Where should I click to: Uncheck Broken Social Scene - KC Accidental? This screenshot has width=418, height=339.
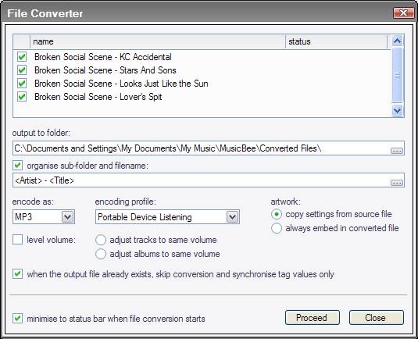pyautogui.click(x=22, y=57)
